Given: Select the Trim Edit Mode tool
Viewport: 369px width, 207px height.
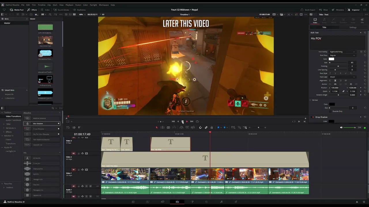Looking at the screenshot, I should pyautogui.click(x=163, y=127).
